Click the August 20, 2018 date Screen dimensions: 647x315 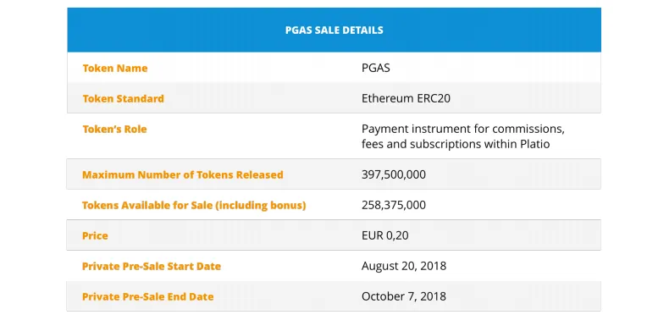tap(404, 266)
